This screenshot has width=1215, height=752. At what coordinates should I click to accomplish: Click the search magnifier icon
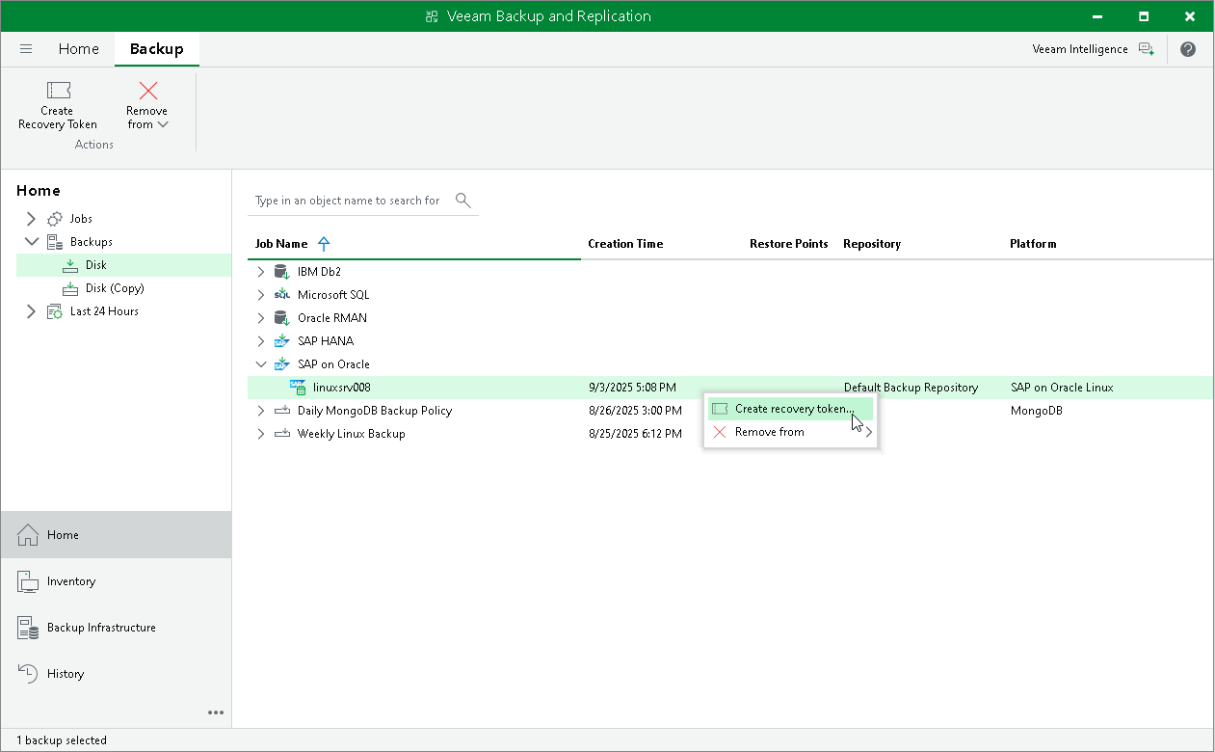[x=462, y=200]
